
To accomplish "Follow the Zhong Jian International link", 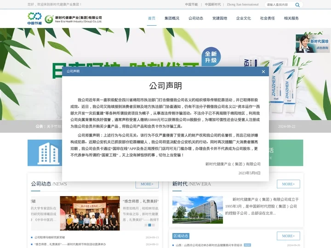I will [x=243, y=5].
